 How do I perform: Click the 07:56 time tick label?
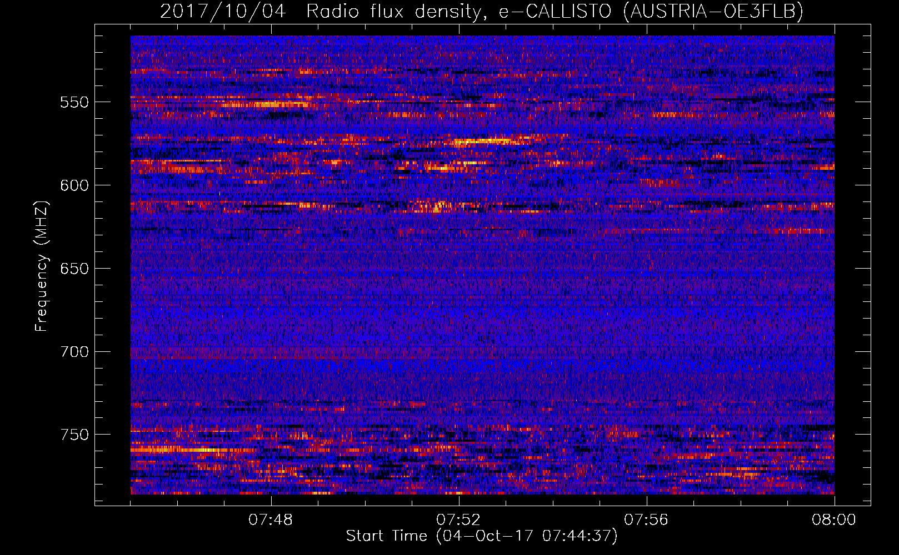pyautogui.click(x=646, y=520)
